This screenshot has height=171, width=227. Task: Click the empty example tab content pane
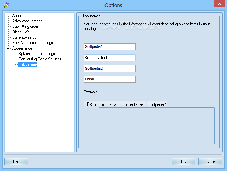(x=149, y=126)
